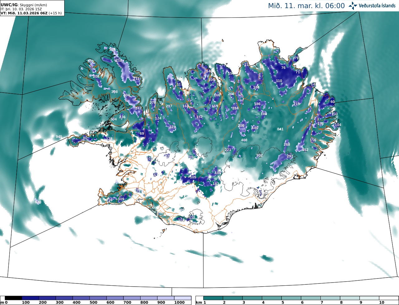Click the visibility value 408 on the map

(244, 140)
